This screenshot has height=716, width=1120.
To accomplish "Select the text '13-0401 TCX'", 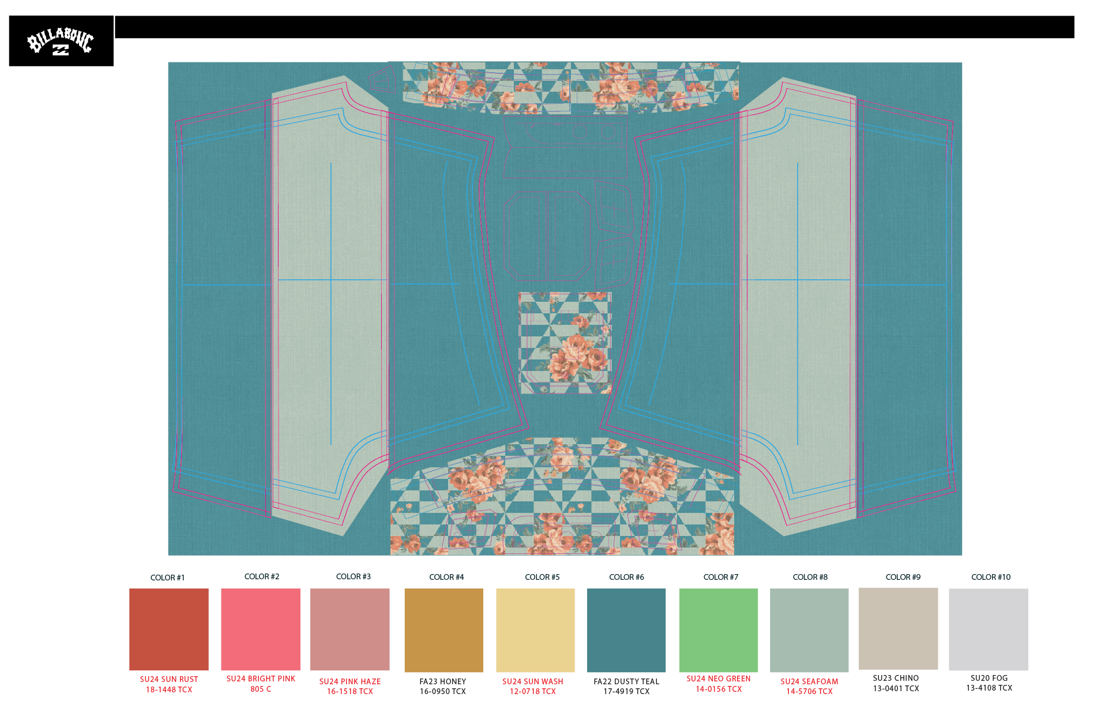I will pos(896,688).
